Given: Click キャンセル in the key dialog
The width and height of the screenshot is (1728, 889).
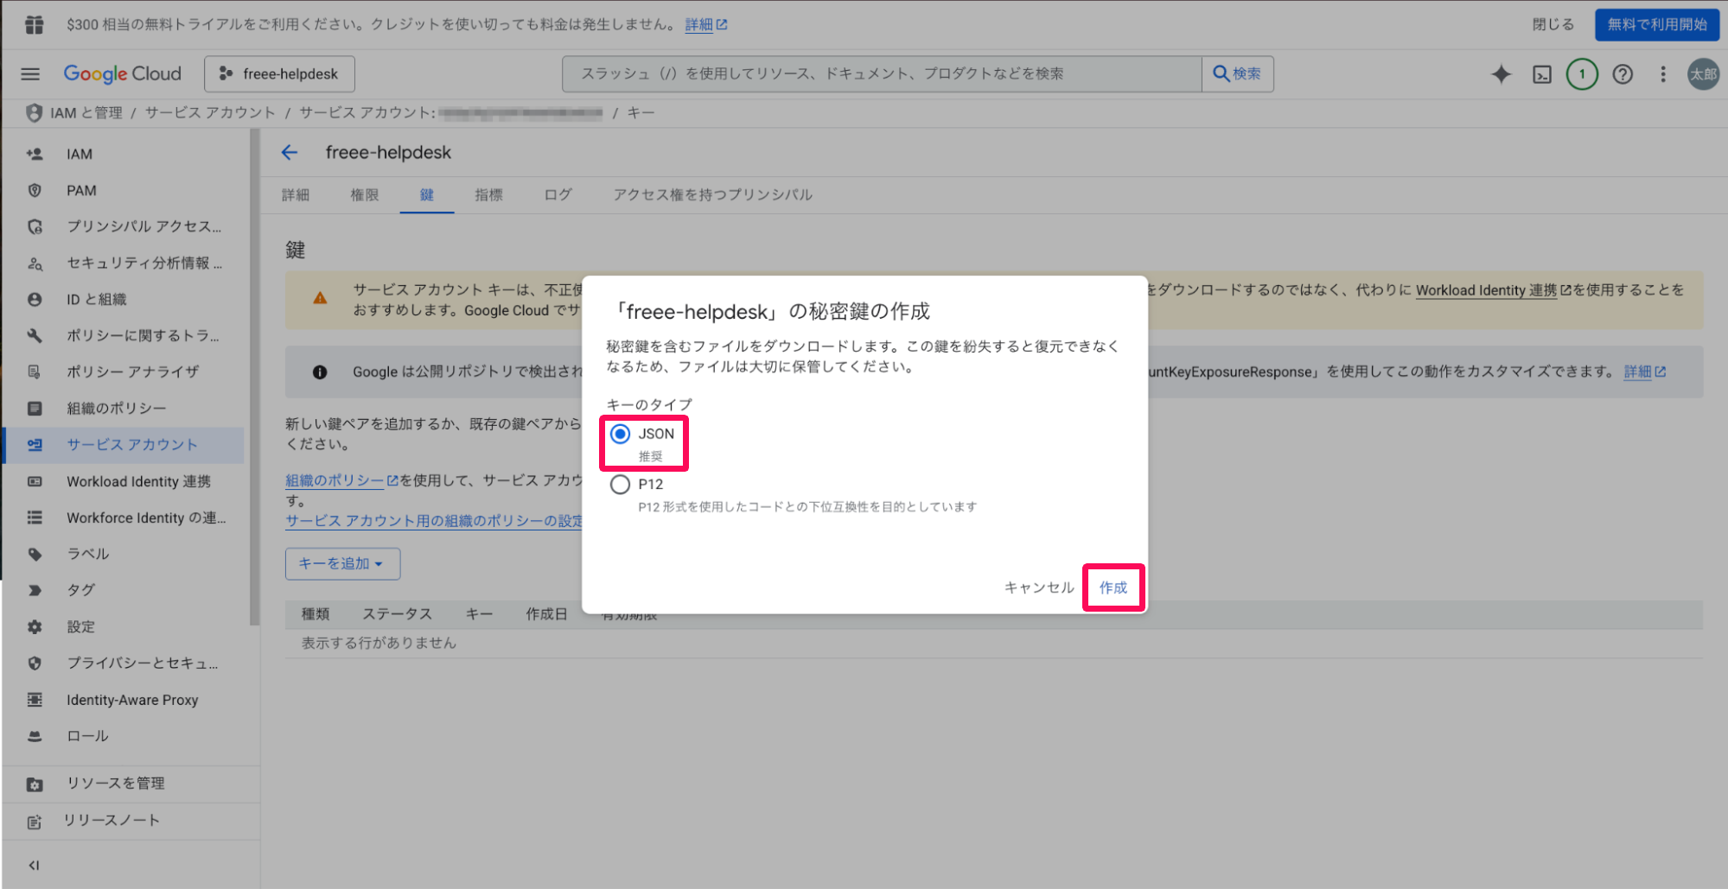Looking at the screenshot, I should [x=1039, y=587].
